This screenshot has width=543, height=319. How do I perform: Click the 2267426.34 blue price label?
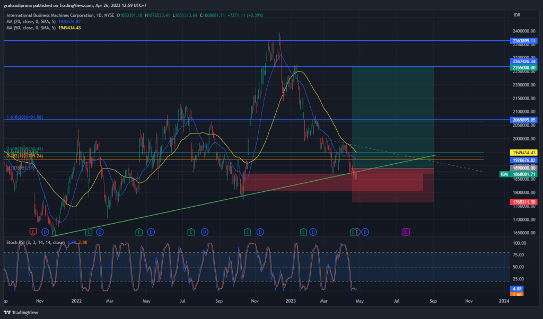[x=523, y=61]
